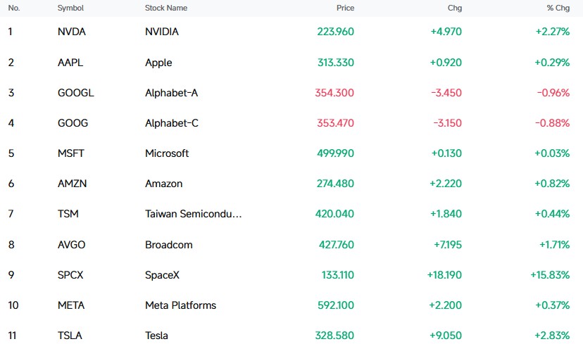
Task: Sort by the Price column header
Action: (345, 8)
